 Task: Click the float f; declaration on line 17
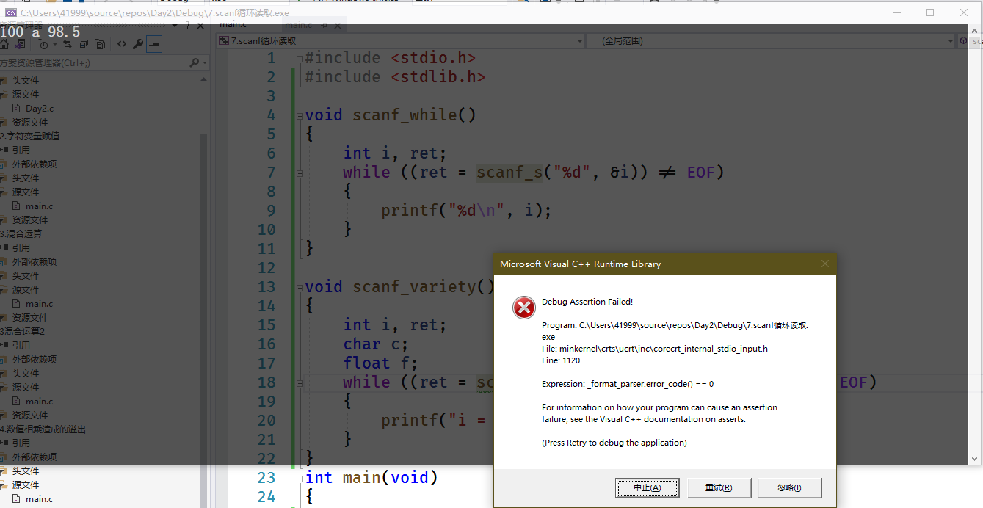[380, 363]
